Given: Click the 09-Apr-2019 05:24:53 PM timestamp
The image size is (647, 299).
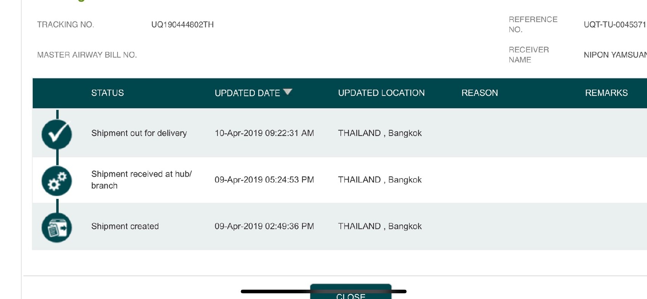Looking at the screenshot, I should (264, 180).
